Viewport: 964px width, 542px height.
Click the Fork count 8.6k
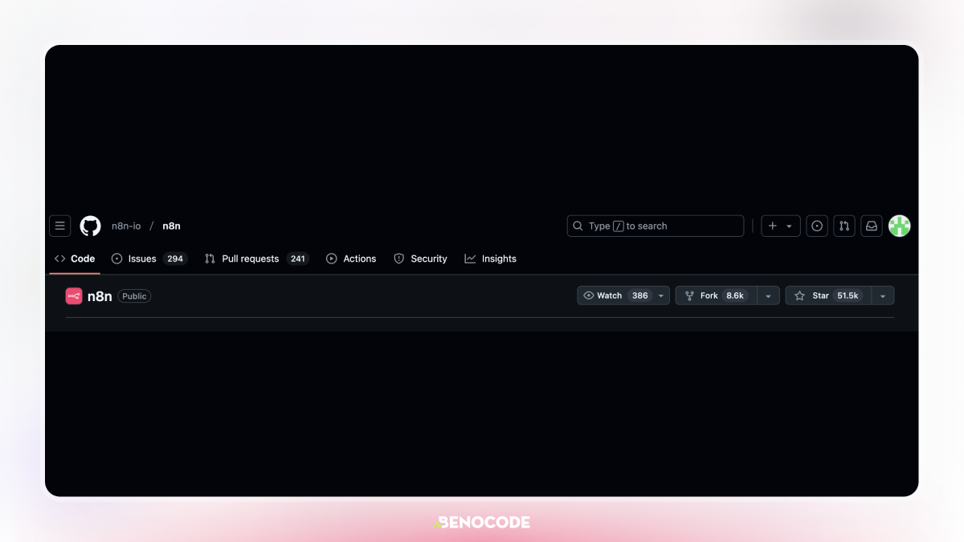click(x=735, y=295)
